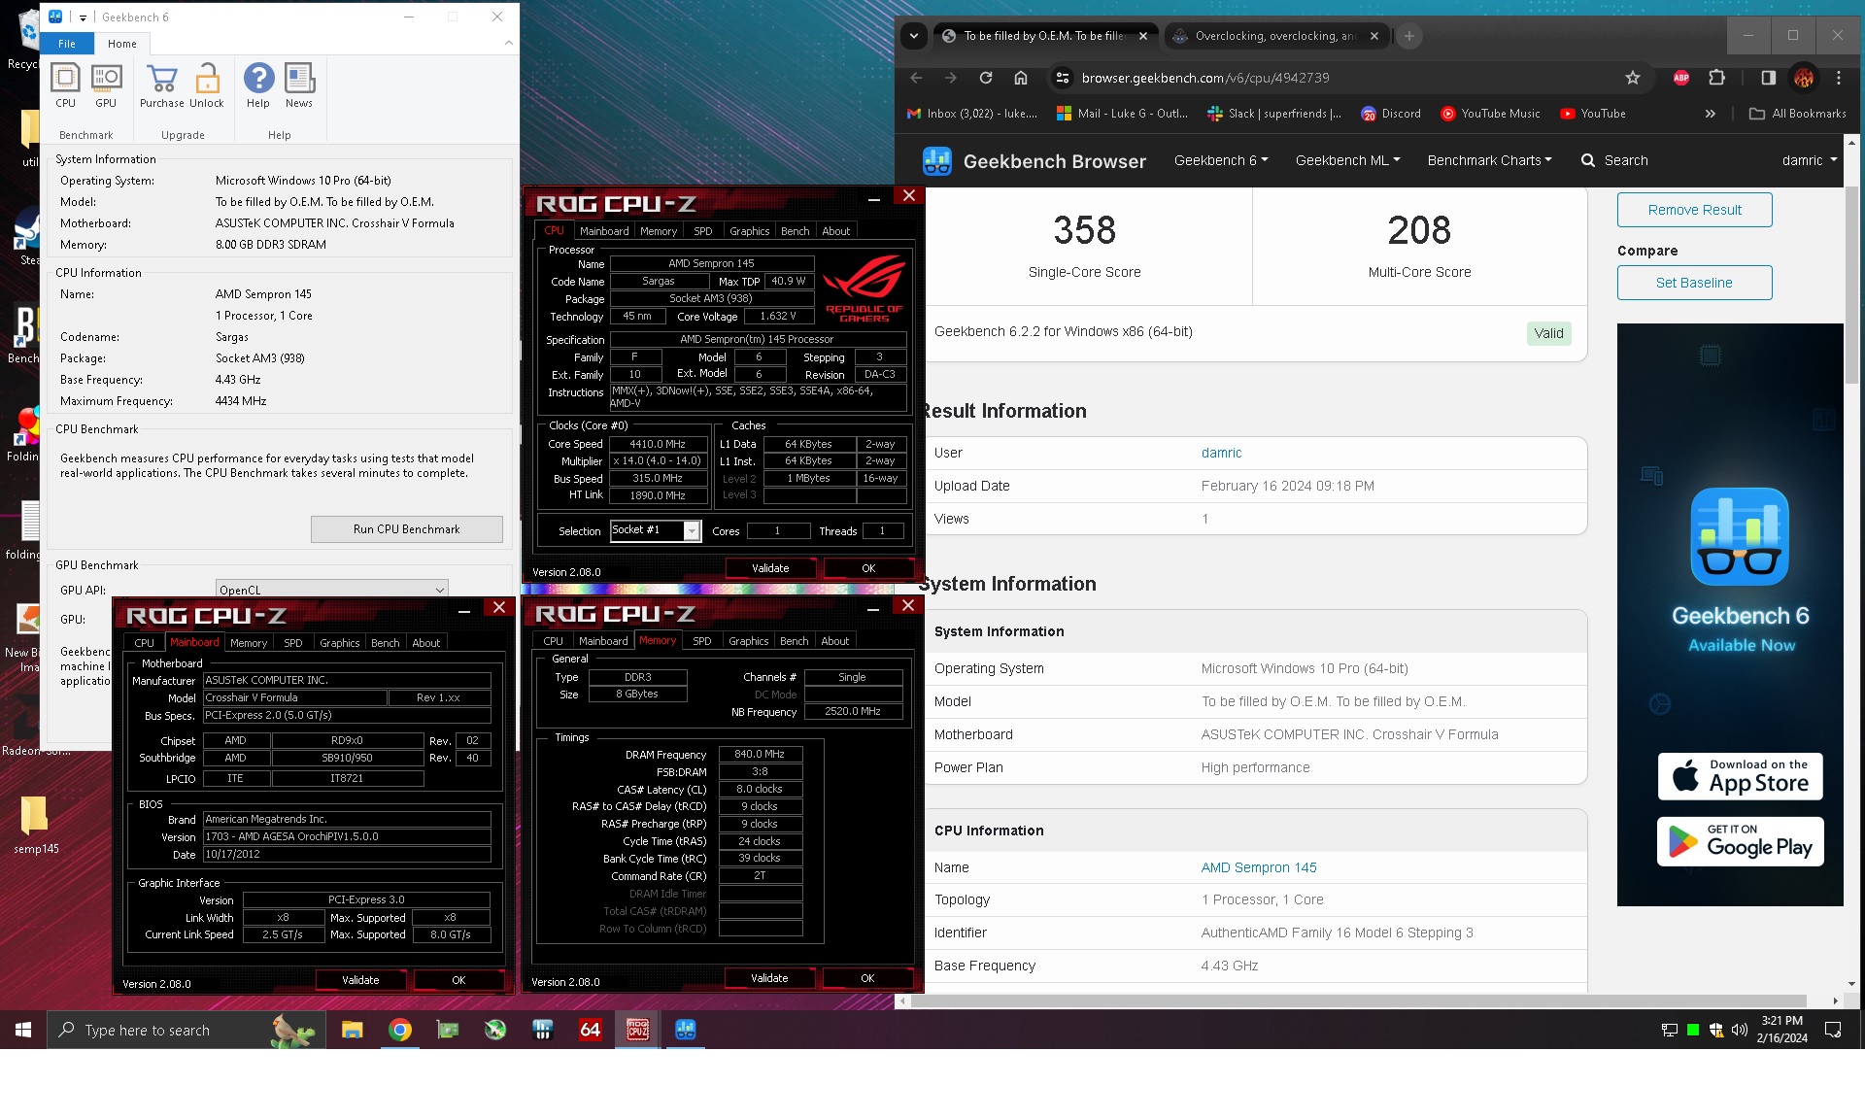Click OK in memory CPU-Z window
Screen dimensions: 1865x1119
coord(867,978)
